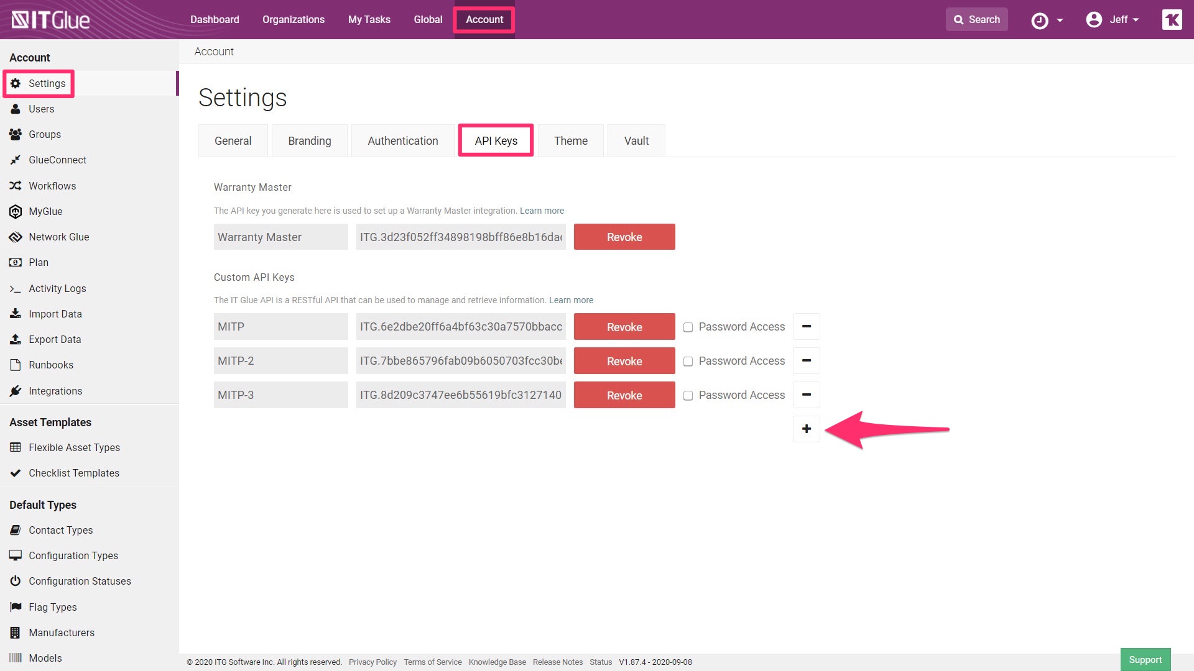1194x671 pixels.
Task: Click the plus icon to add API key
Action: pyautogui.click(x=806, y=429)
